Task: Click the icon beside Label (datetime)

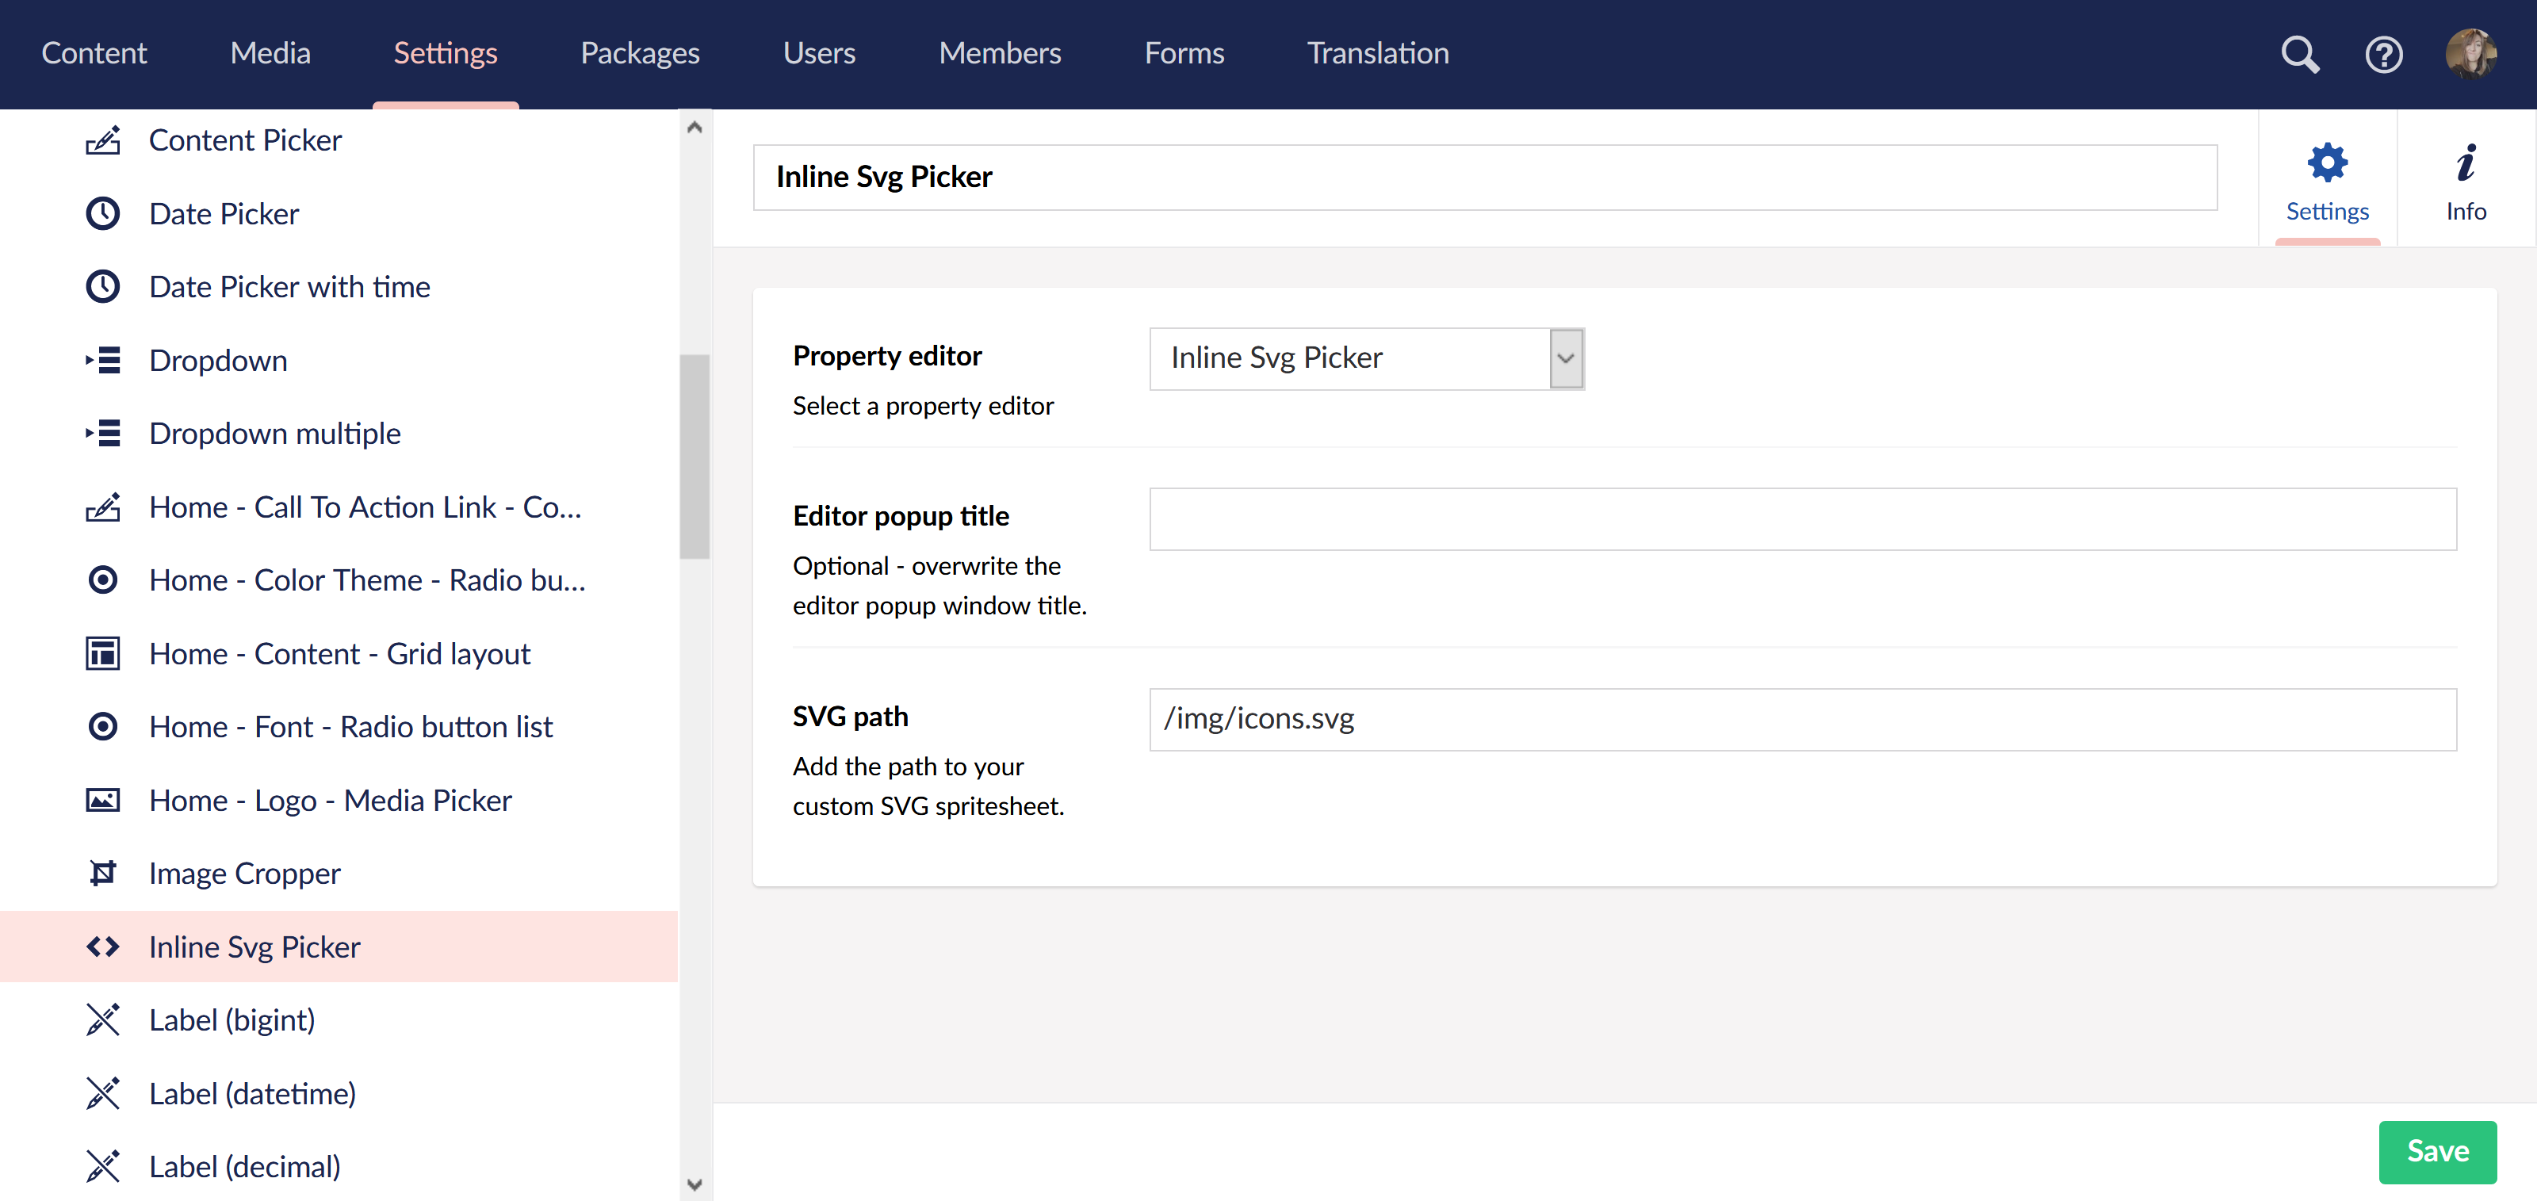Action: 102,1094
